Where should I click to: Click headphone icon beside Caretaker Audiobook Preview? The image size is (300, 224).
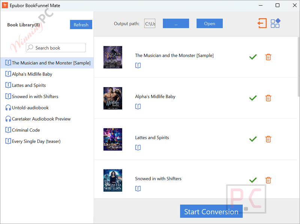pyautogui.click(x=8, y=119)
